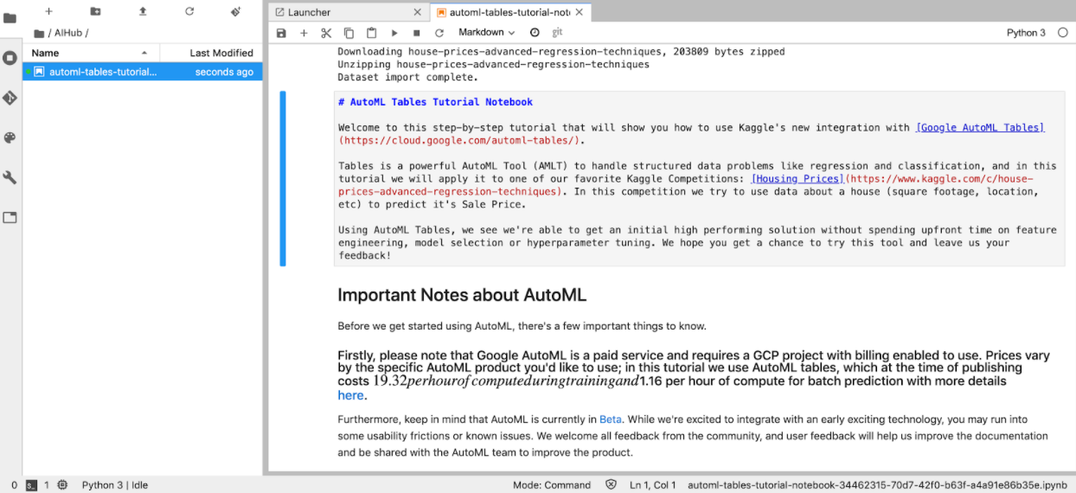Image resolution: width=1076 pixels, height=493 pixels.
Task: Save the notebook with the disk icon
Action: pyautogui.click(x=281, y=33)
